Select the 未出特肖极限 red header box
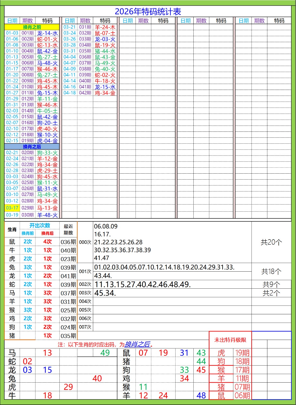 (230, 340)
